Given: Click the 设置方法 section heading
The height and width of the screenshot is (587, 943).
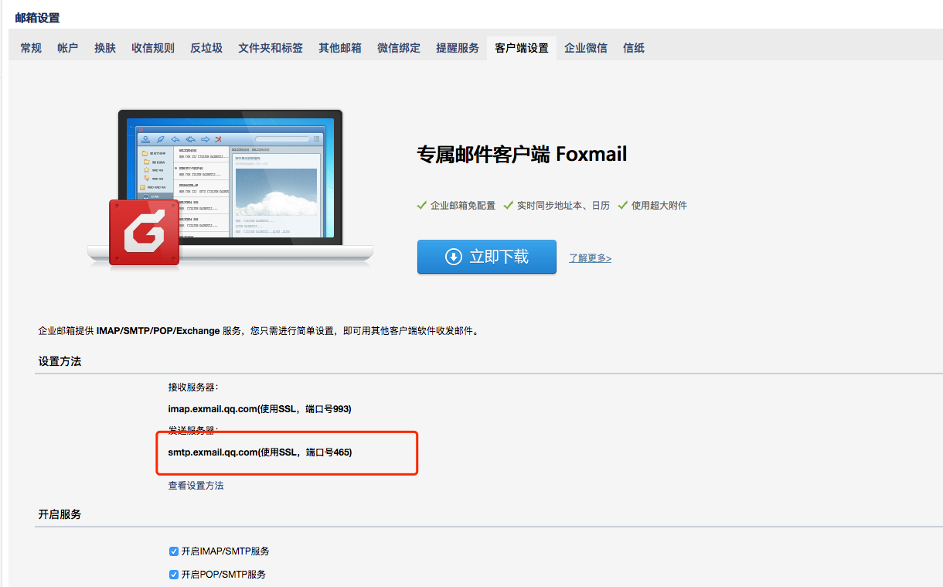Looking at the screenshot, I should (60, 361).
